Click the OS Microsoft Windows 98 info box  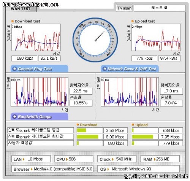click(138, 169)
